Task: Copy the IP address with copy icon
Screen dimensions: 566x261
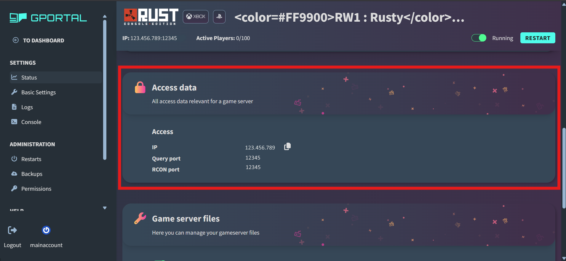Action: pos(287,147)
